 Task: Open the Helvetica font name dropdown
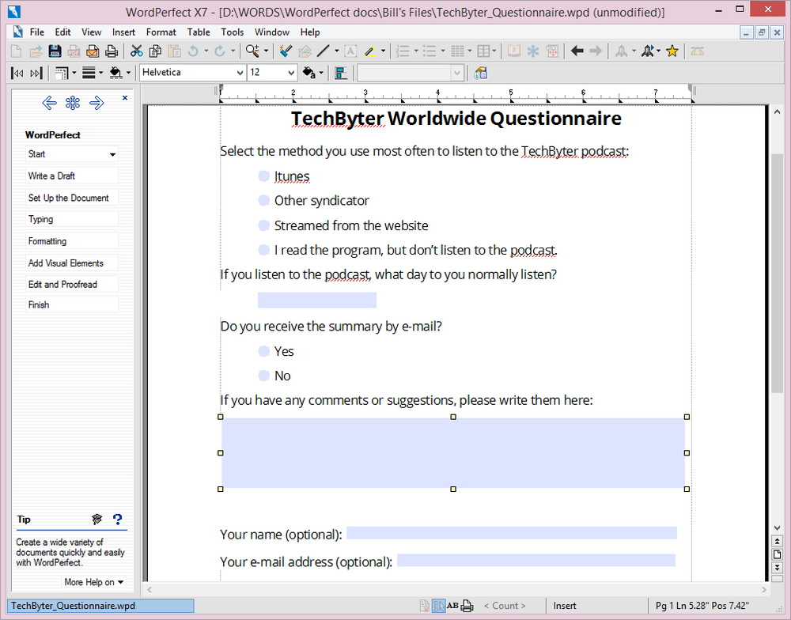point(240,73)
